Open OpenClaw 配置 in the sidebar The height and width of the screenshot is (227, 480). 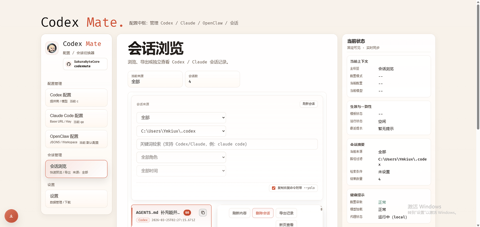tap(76, 139)
